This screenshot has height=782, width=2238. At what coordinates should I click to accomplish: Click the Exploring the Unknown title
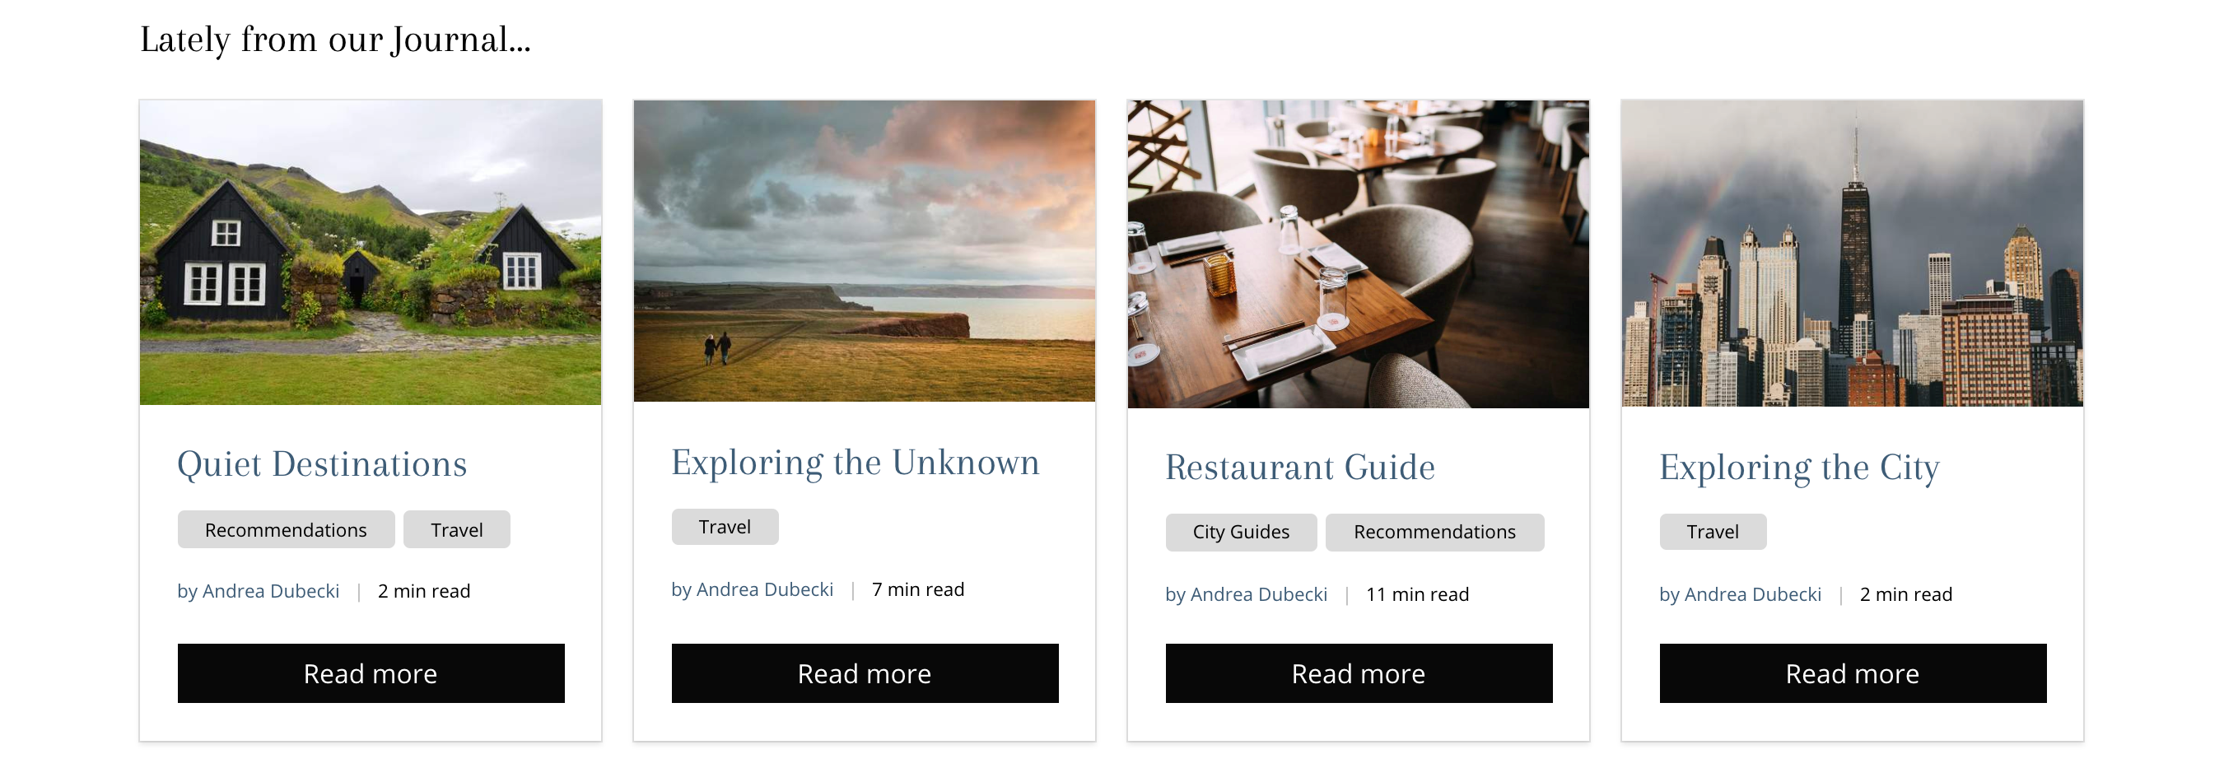(x=855, y=463)
